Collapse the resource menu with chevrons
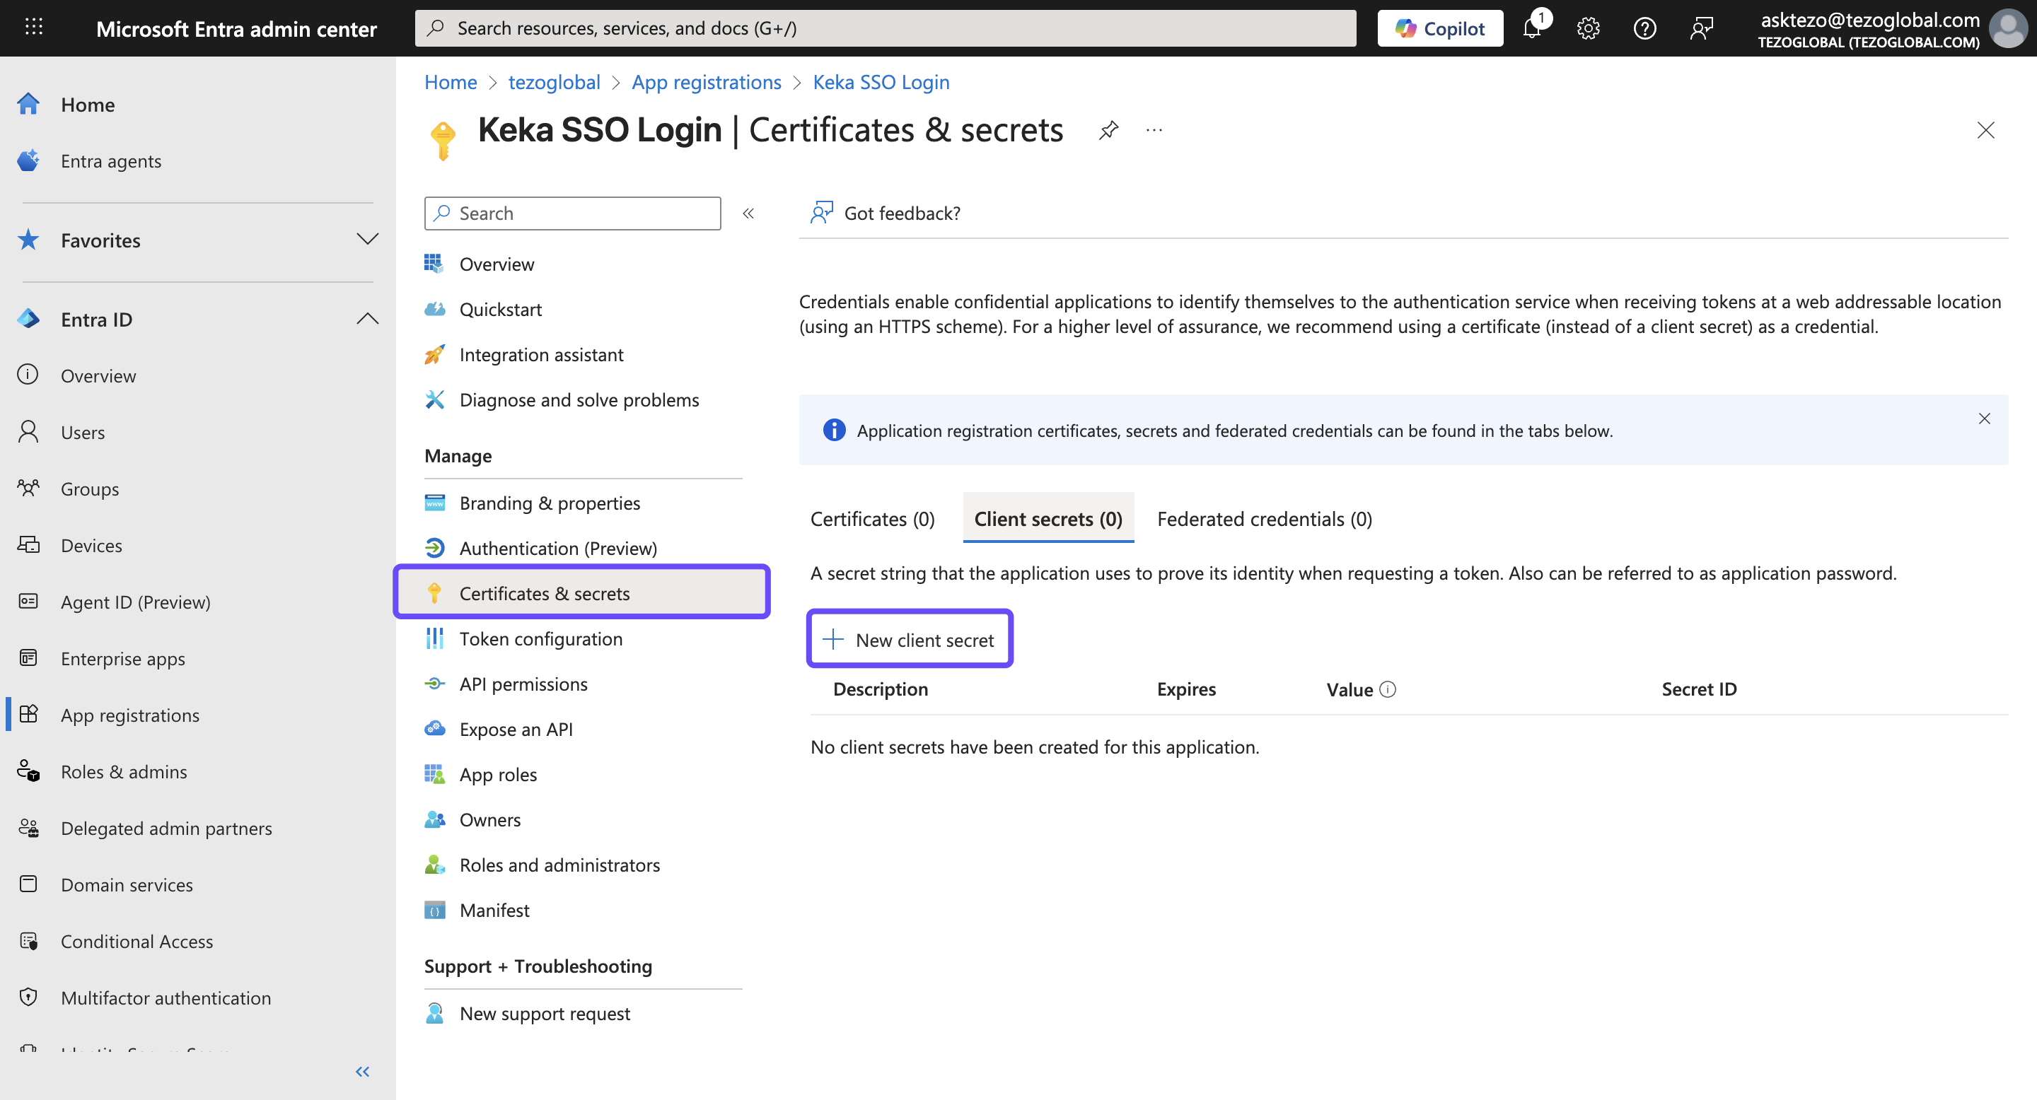2037x1100 pixels. coord(748,213)
